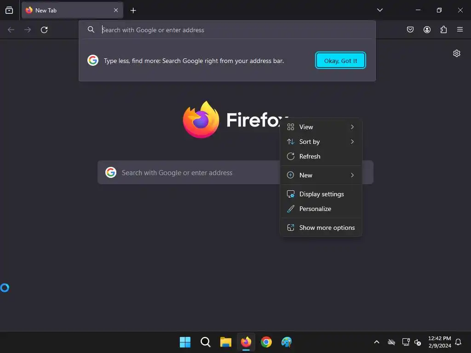Open the notifications bell

pos(458,342)
